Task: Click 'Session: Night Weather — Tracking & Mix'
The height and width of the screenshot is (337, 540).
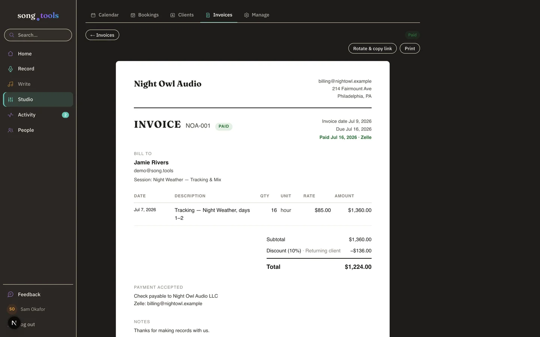Action: [177, 180]
